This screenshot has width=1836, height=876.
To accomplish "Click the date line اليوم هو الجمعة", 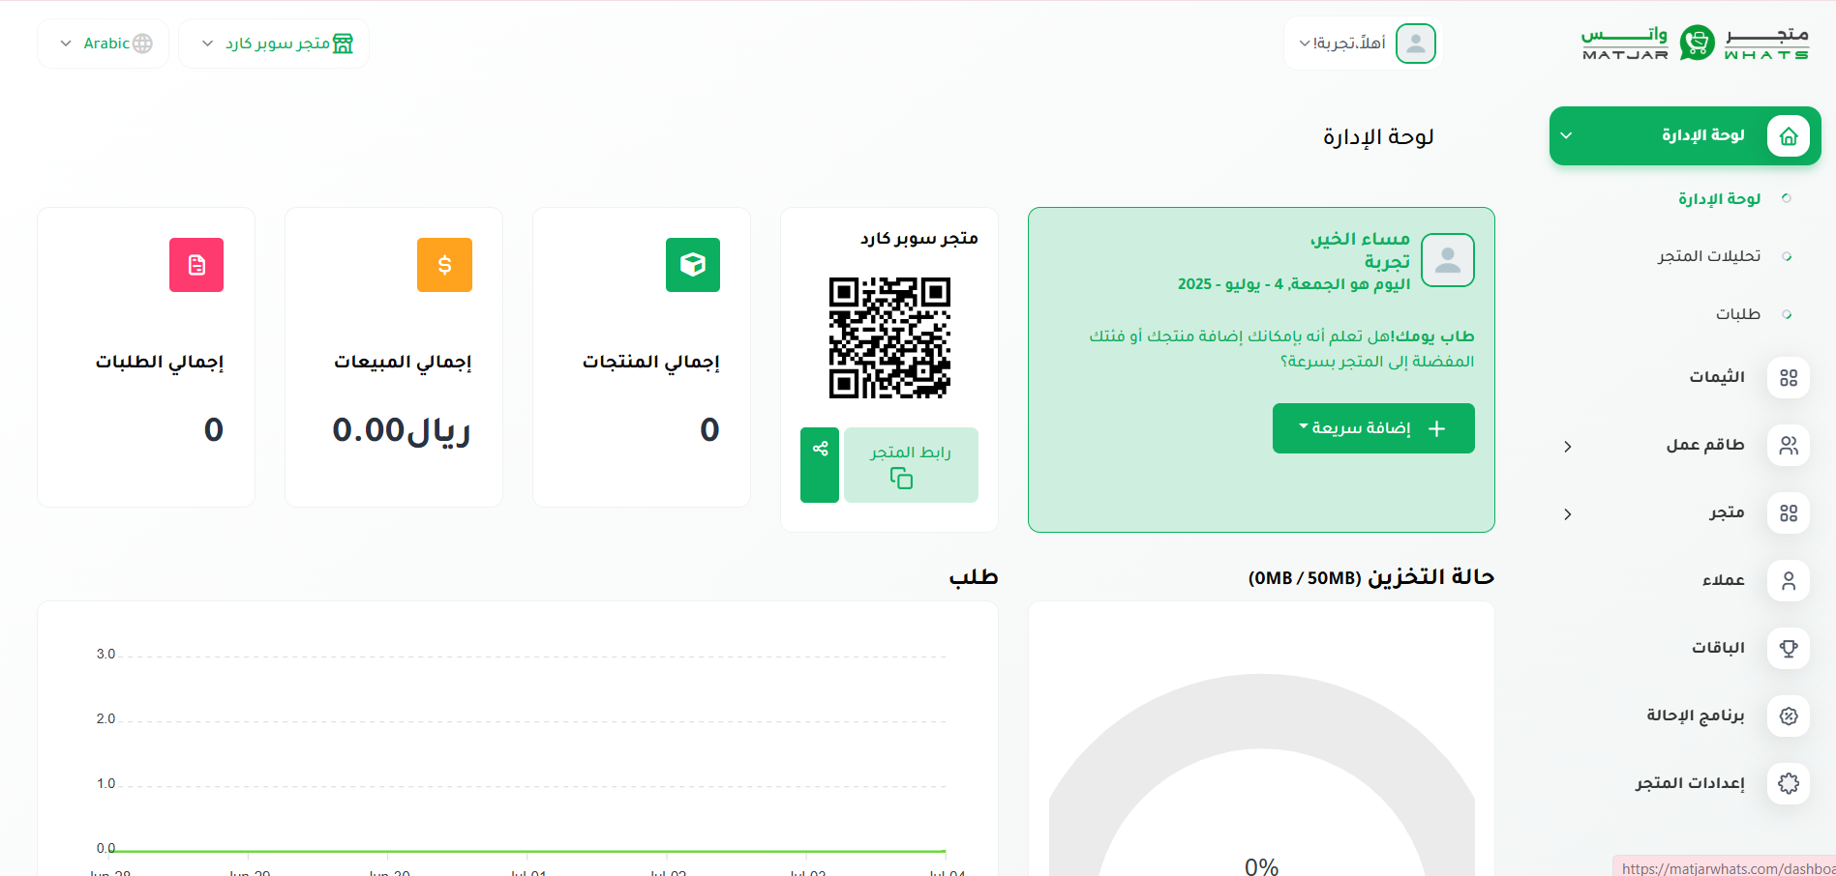I will 1294,284.
